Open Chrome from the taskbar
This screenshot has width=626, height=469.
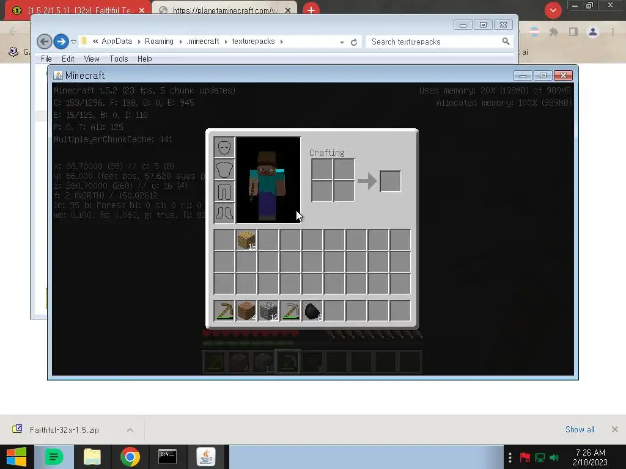(130, 457)
